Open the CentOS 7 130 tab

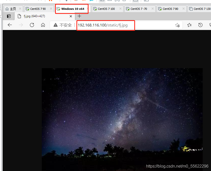(200, 9)
